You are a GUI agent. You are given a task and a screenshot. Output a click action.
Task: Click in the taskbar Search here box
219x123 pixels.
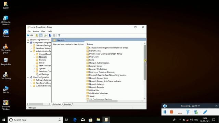(x=35, y=120)
